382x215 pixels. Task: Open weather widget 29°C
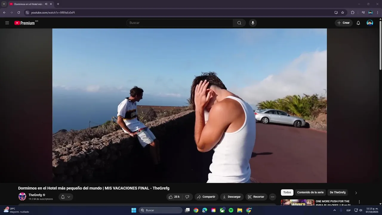click(16, 210)
